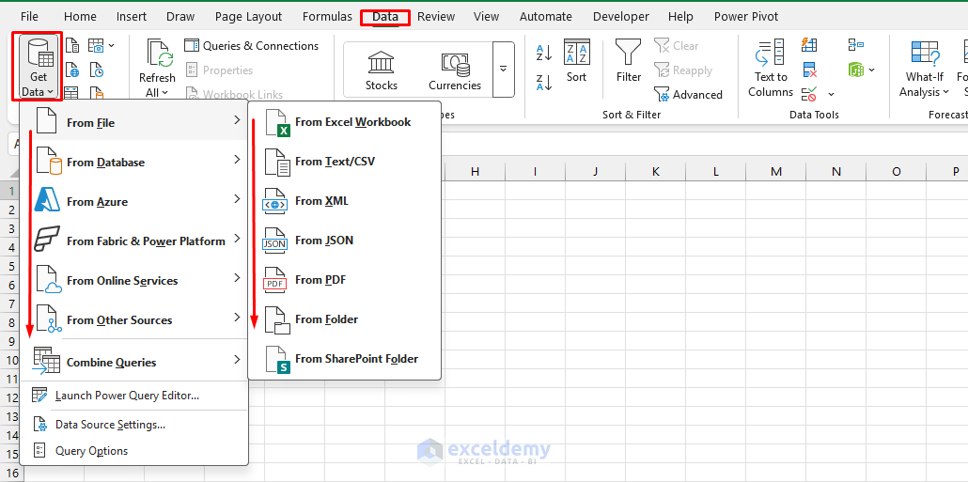Image resolution: width=968 pixels, height=482 pixels.
Task: Open Data Source Settings
Action: (134, 425)
